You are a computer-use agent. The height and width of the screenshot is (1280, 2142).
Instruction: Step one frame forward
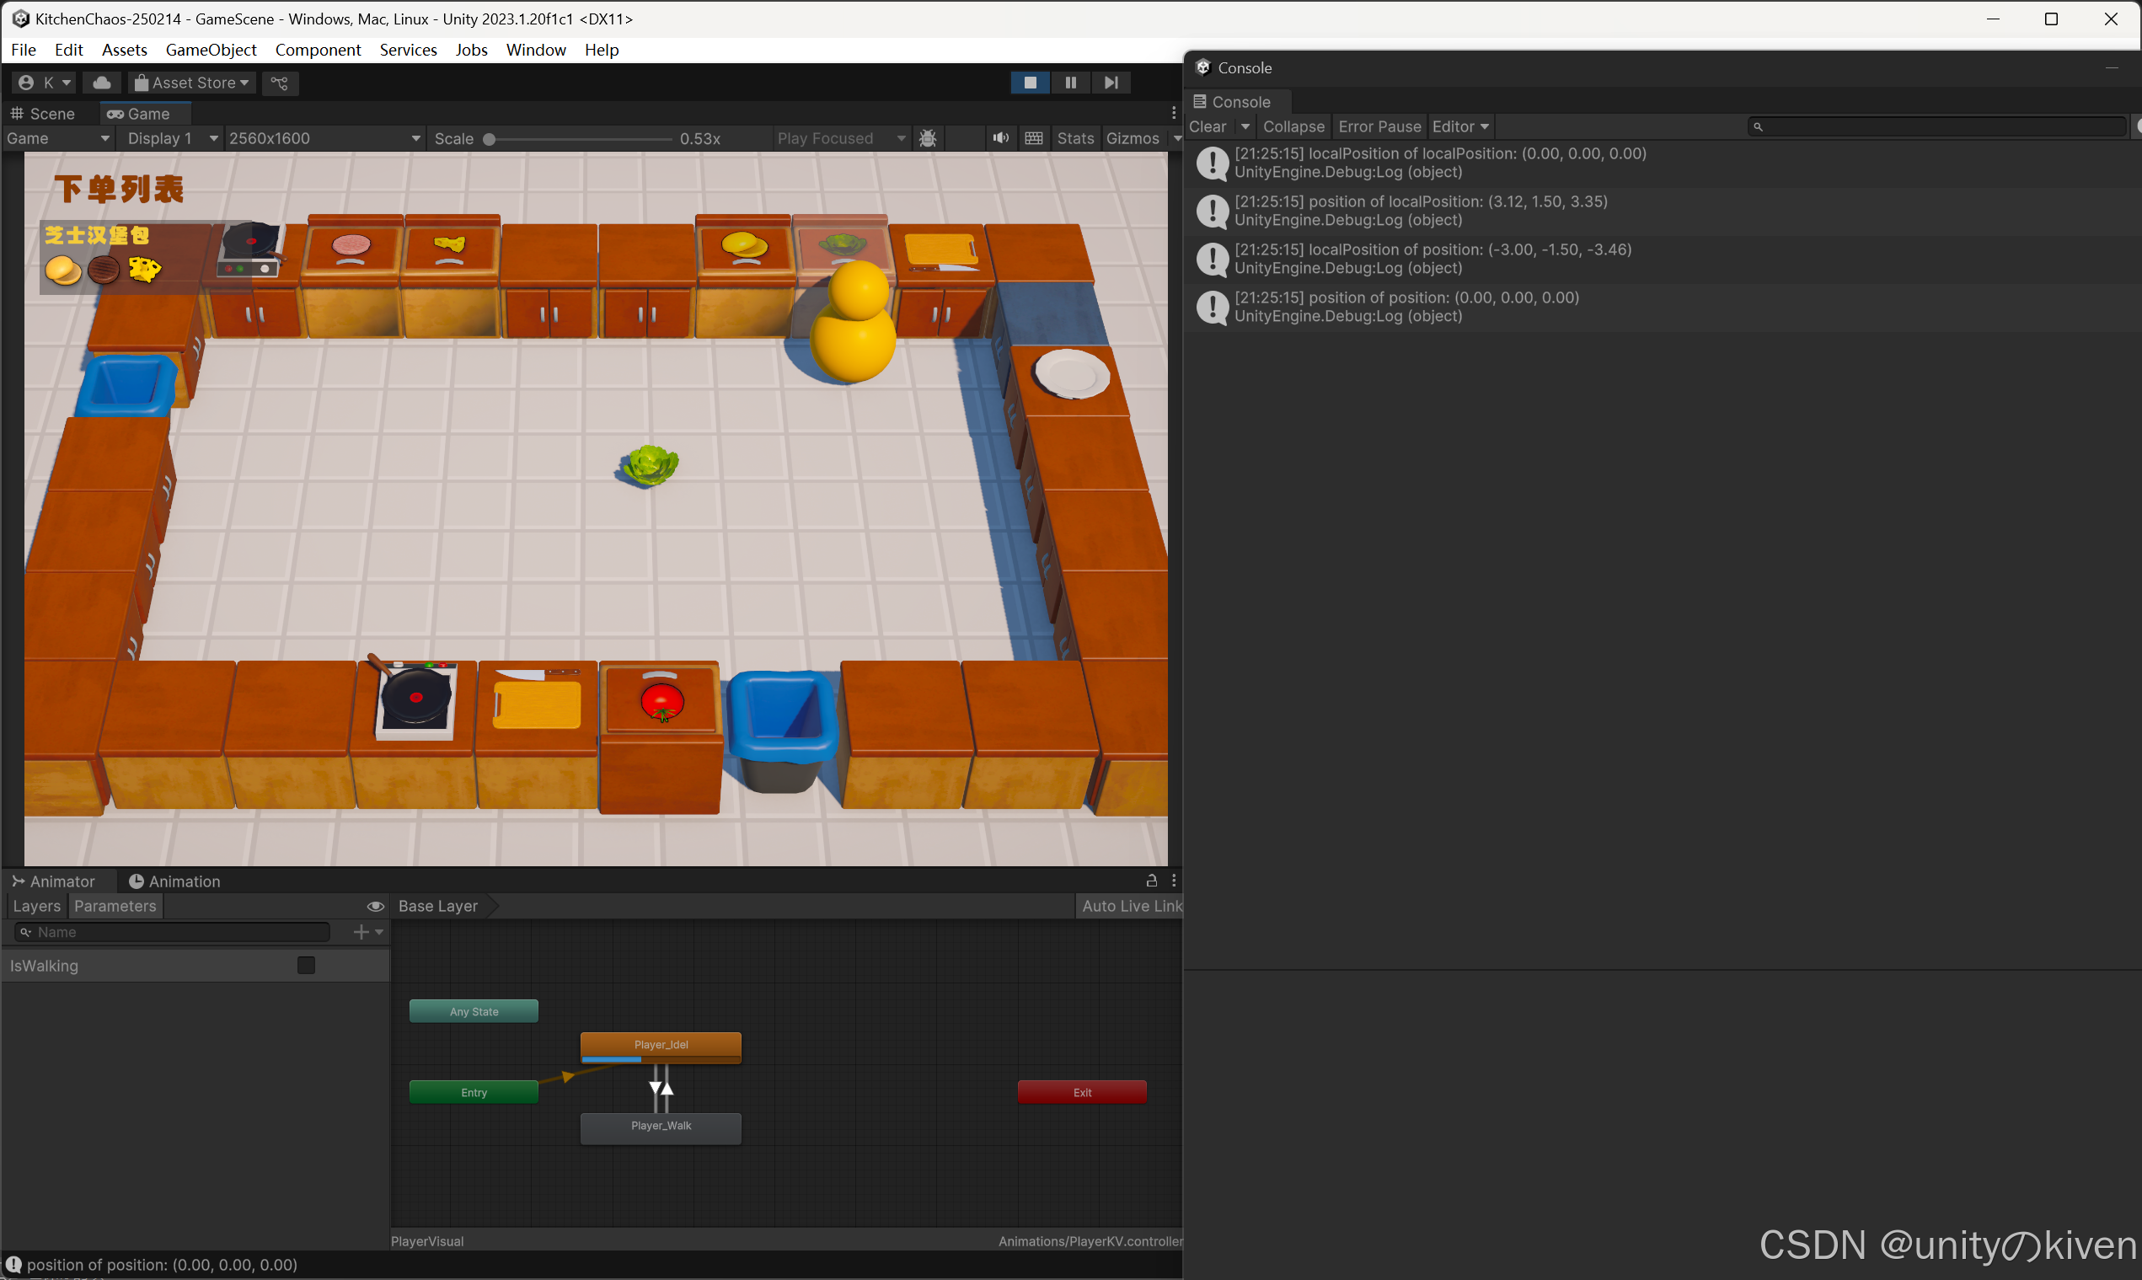(1111, 82)
